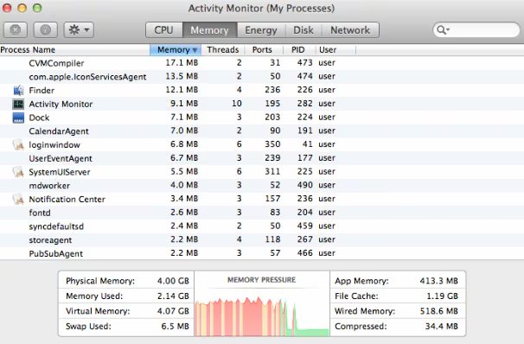Select the CalendarAgent process
Image resolution: width=524 pixels, height=344 pixels.
tap(59, 131)
